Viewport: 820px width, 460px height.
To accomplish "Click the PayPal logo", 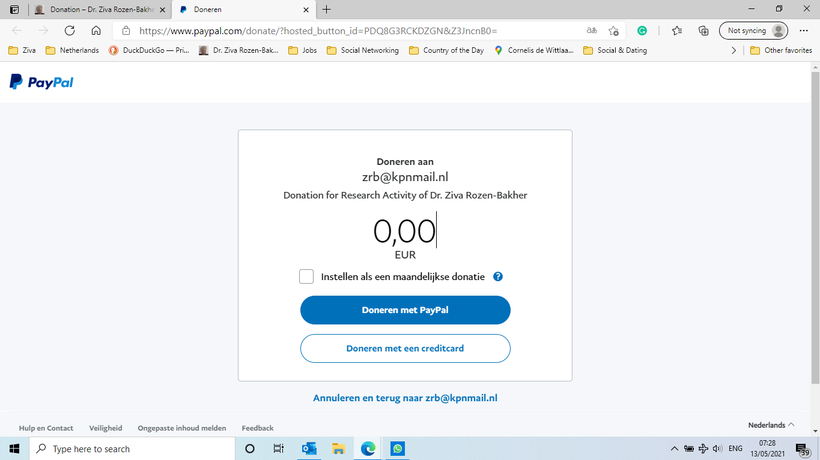I will pyautogui.click(x=41, y=82).
